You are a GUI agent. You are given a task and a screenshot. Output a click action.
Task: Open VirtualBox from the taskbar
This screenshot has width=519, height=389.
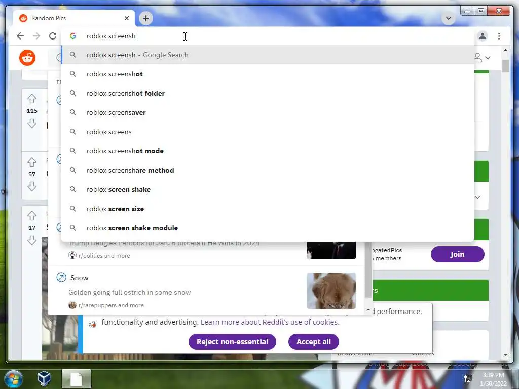[44, 378]
